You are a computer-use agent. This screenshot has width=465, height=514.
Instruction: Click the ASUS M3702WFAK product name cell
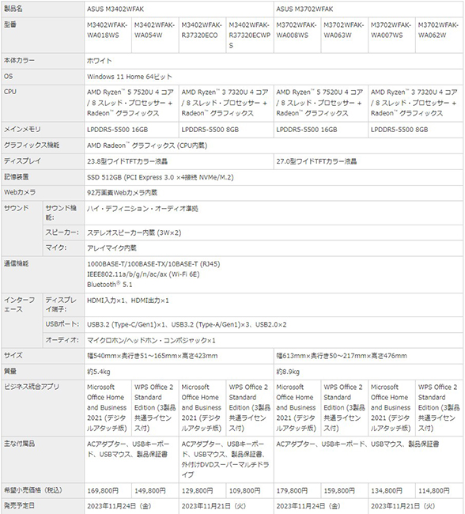369,9
